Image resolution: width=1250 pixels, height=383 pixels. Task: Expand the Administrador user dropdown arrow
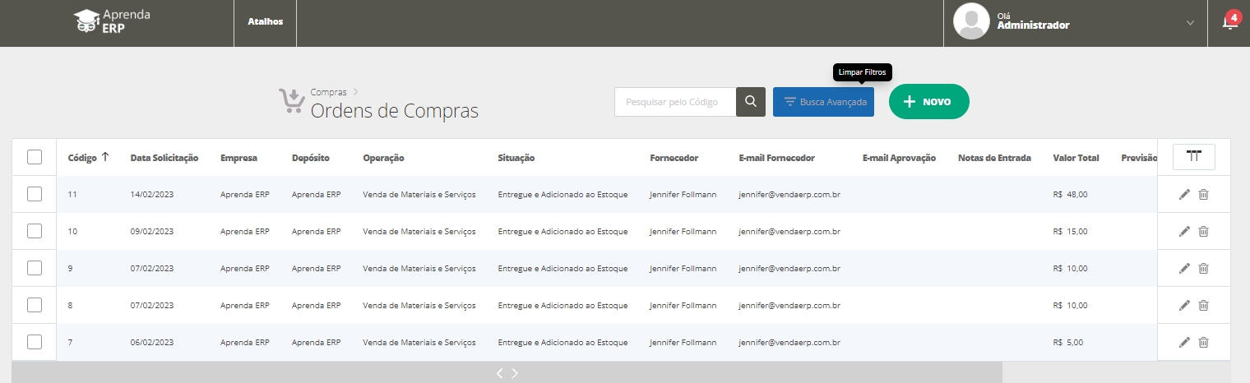pos(1190,23)
